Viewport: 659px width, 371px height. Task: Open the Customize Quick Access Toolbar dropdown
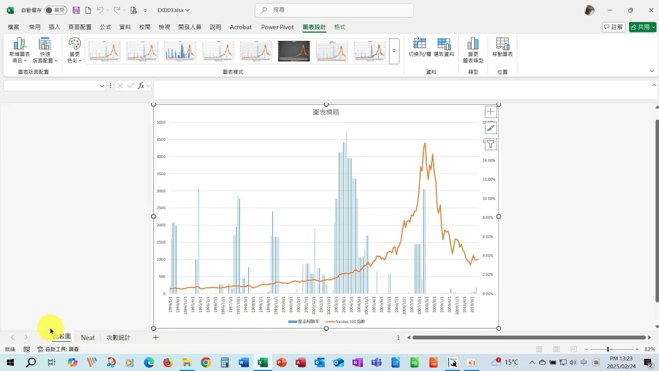(145, 10)
